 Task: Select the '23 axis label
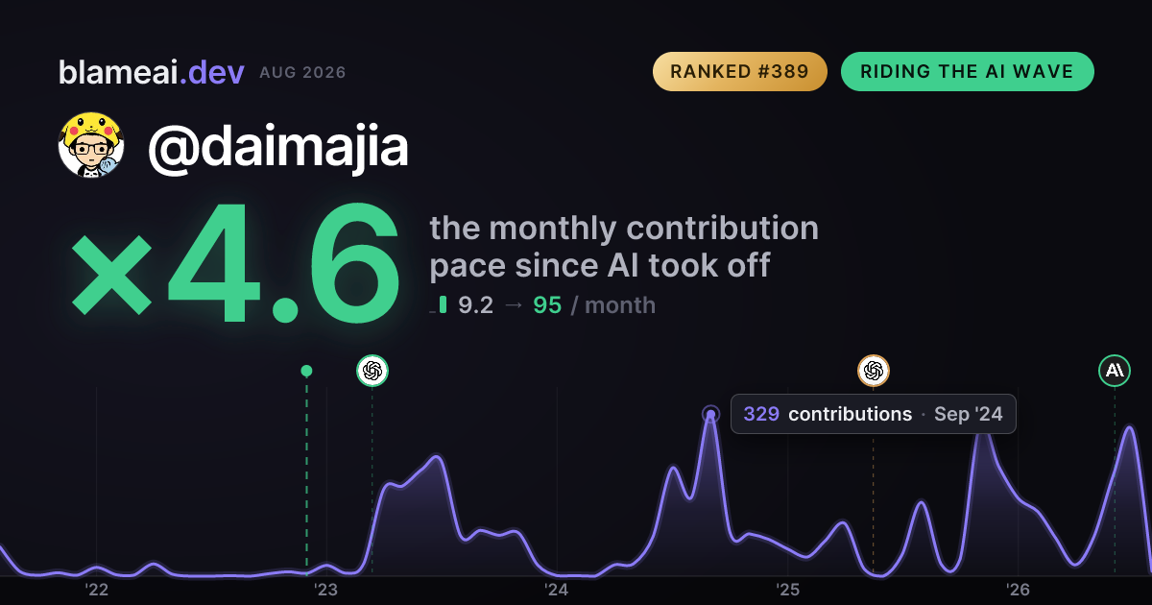[x=326, y=590]
